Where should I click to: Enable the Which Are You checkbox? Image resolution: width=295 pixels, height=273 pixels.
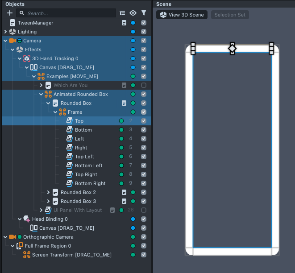(144, 85)
